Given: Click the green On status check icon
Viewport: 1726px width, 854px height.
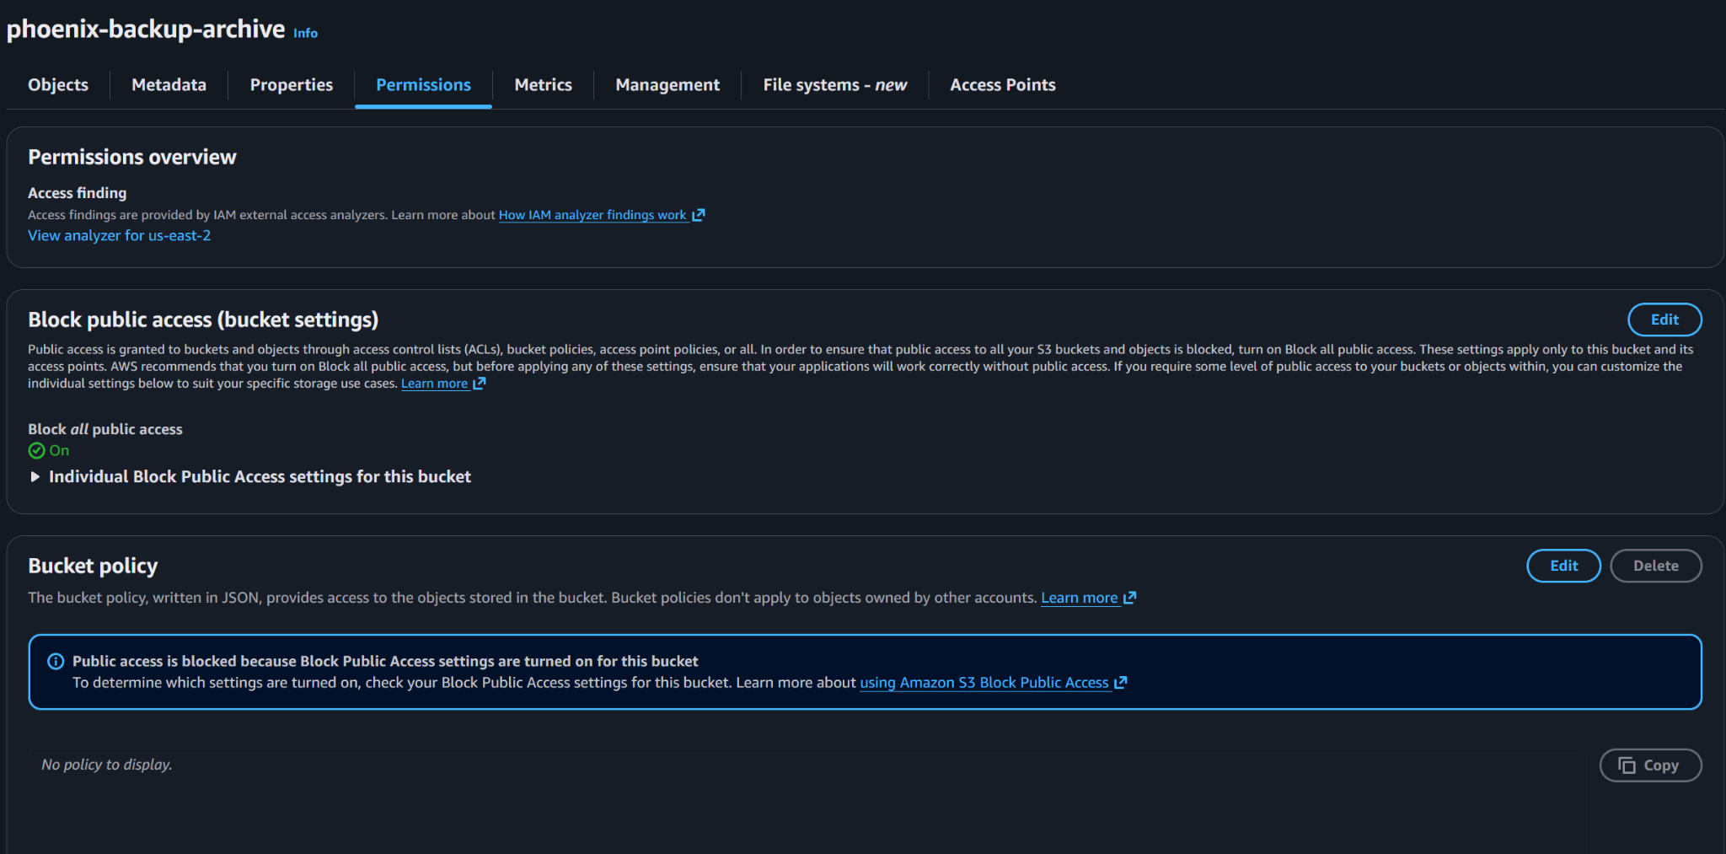Looking at the screenshot, I should (36, 450).
